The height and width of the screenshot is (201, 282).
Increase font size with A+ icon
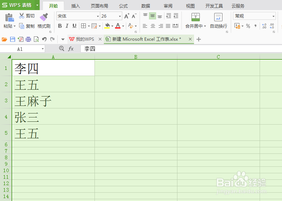tap(127, 16)
